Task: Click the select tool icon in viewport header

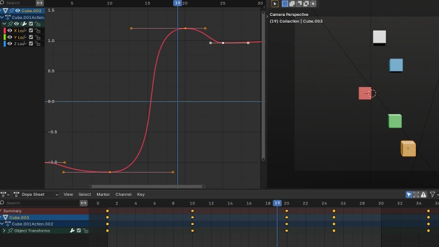Action: [274, 4]
